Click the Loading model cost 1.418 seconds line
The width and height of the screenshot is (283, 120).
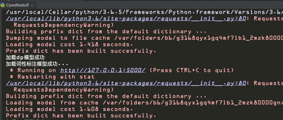tap(69, 45)
